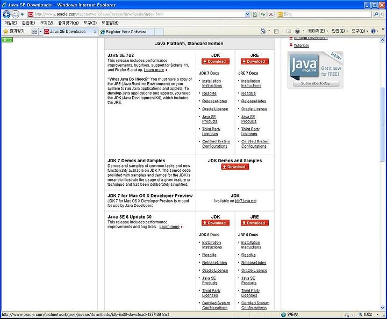The width and height of the screenshot is (387, 319).
Task: Click the Quick Tabs grid icon
Action: [x=34, y=32]
